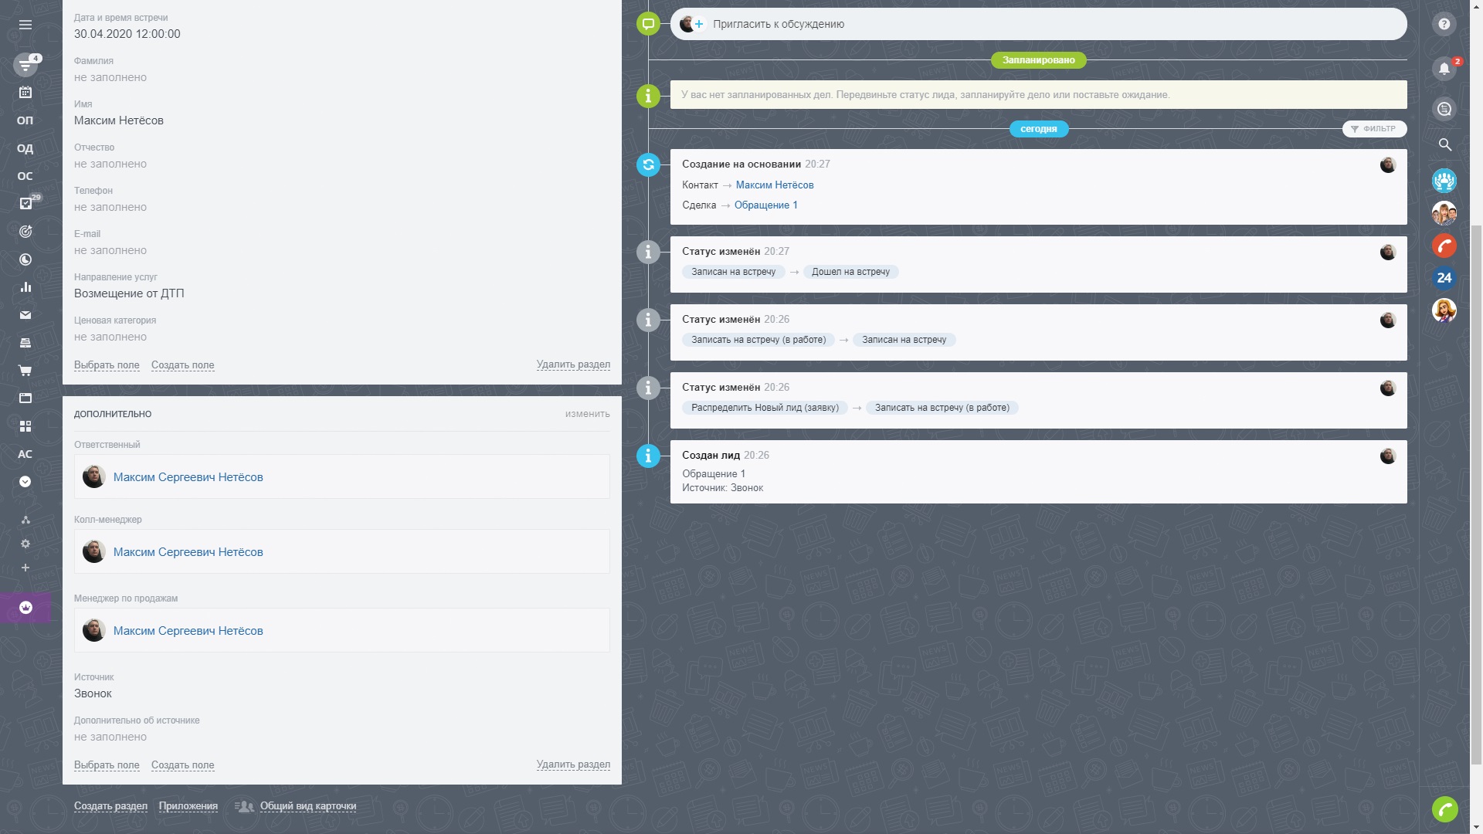
Task: Click изменить in Дополнительно section
Action: point(587,414)
